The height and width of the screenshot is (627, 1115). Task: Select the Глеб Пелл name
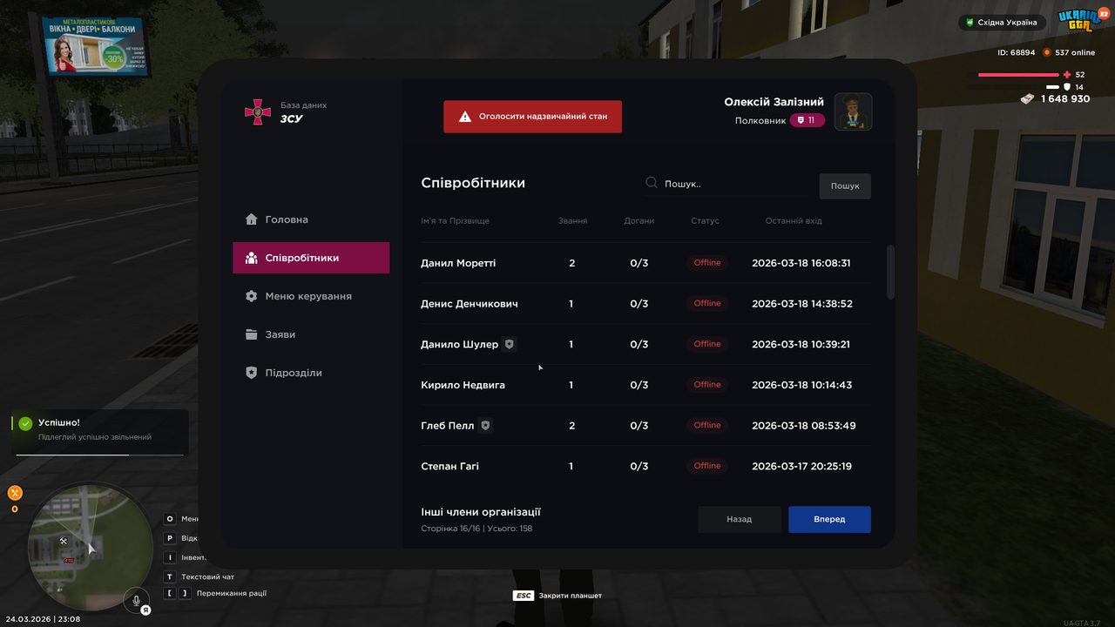448,426
